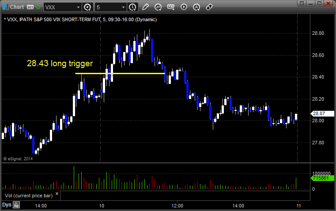Start bar replay with the play icon

[x=184, y=7]
